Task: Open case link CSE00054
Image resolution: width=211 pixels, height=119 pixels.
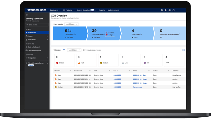Action: click(117, 83)
